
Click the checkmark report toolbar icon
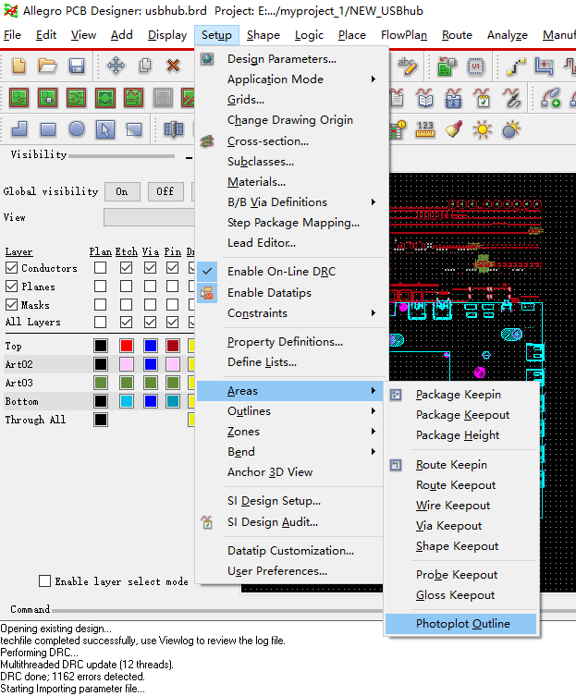(x=482, y=98)
